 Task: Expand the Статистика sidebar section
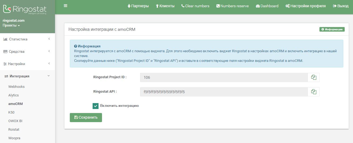click(x=27, y=39)
